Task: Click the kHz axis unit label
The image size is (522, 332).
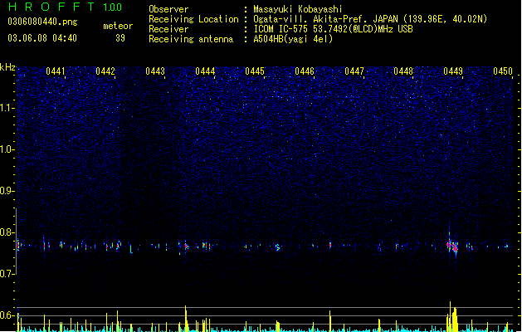Action: 7,67
